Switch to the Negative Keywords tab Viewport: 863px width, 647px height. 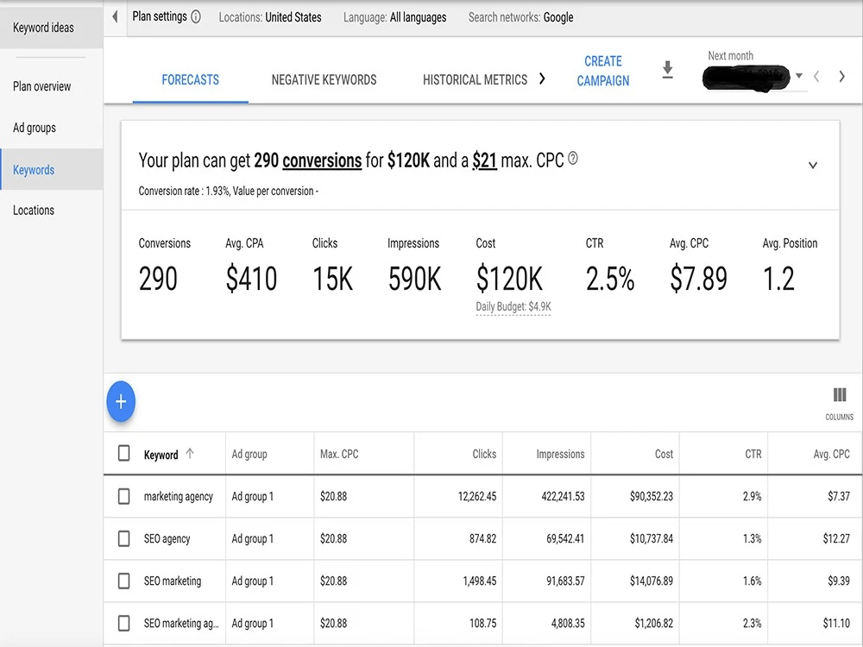pyautogui.click(x=324, y=80)
